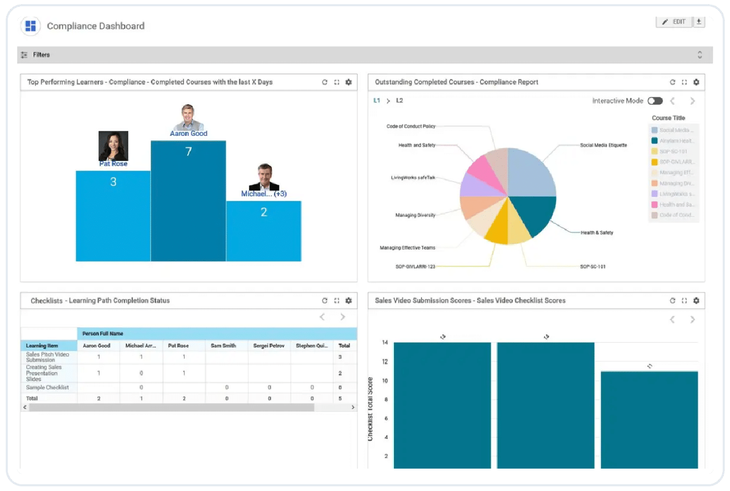The image size is (730, 491).
Task: Refresh the Checklists Learning Path widget
Action: coord(325,301)
